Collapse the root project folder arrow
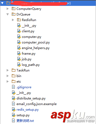Viewport: 96px width, 124px height. (2, 3)
